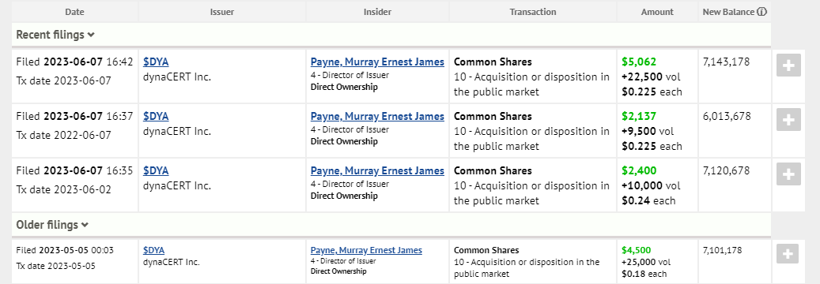Open $DYA ticker link in 16:37 row
820x284 pixels.
coord(156,117)
